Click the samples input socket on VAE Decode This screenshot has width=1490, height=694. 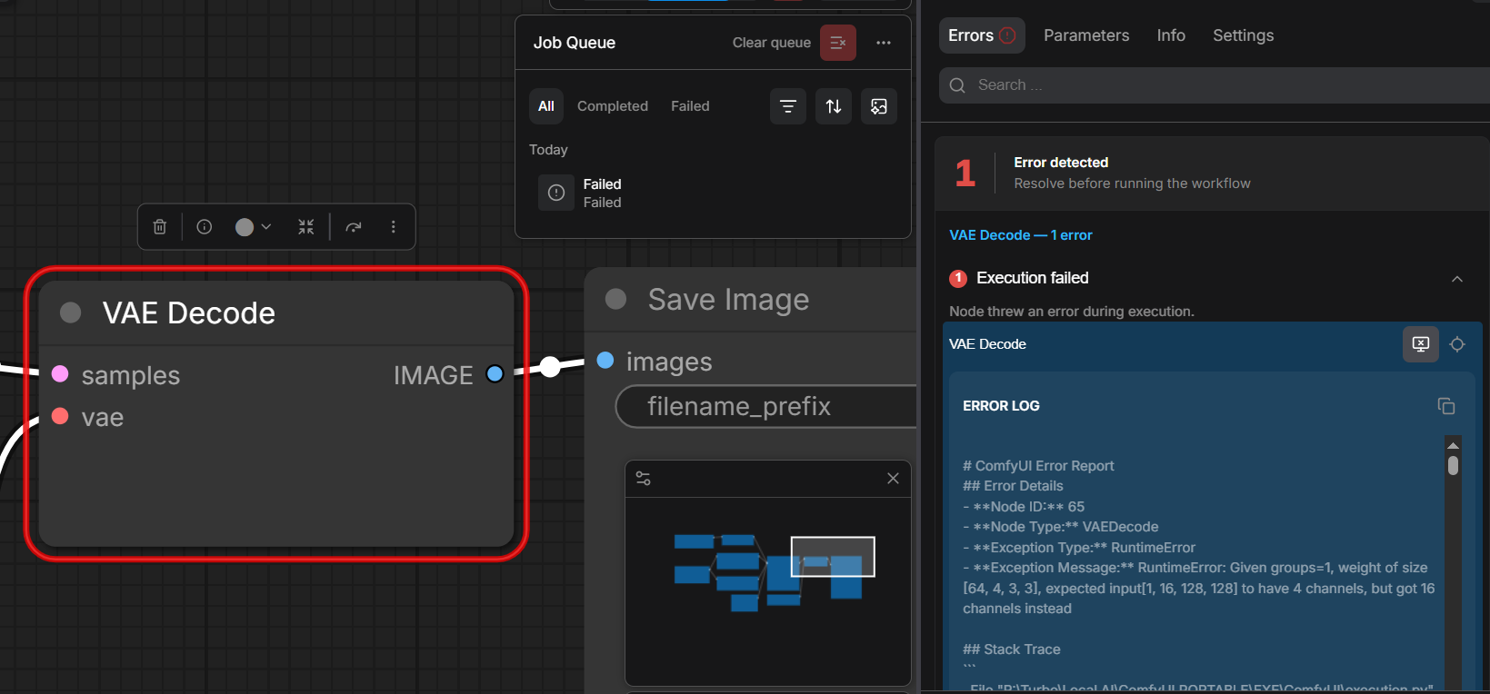[60, 373]
